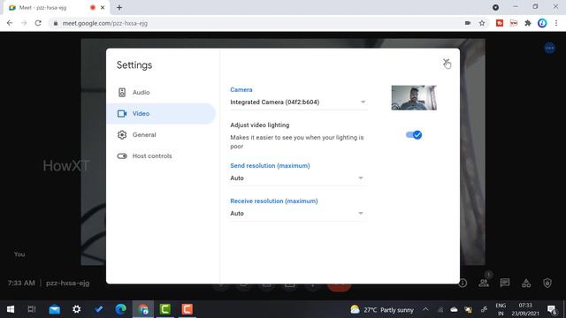Screen dimensions: 566x318
Task: Click the browser back arrow
Action: pyautogui.click(x=10, y=23)
